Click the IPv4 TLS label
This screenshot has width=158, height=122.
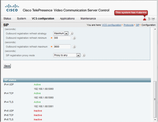tap(9, 102)
